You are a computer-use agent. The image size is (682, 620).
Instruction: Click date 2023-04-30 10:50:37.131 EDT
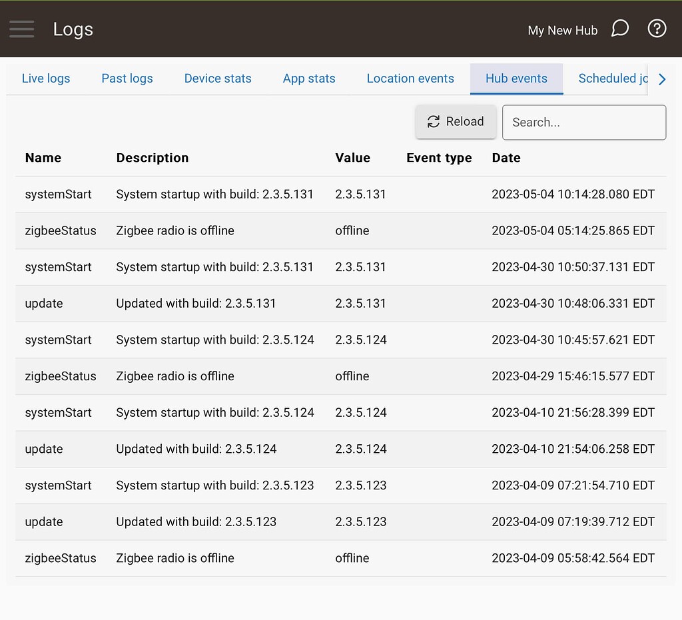(573, 268)
